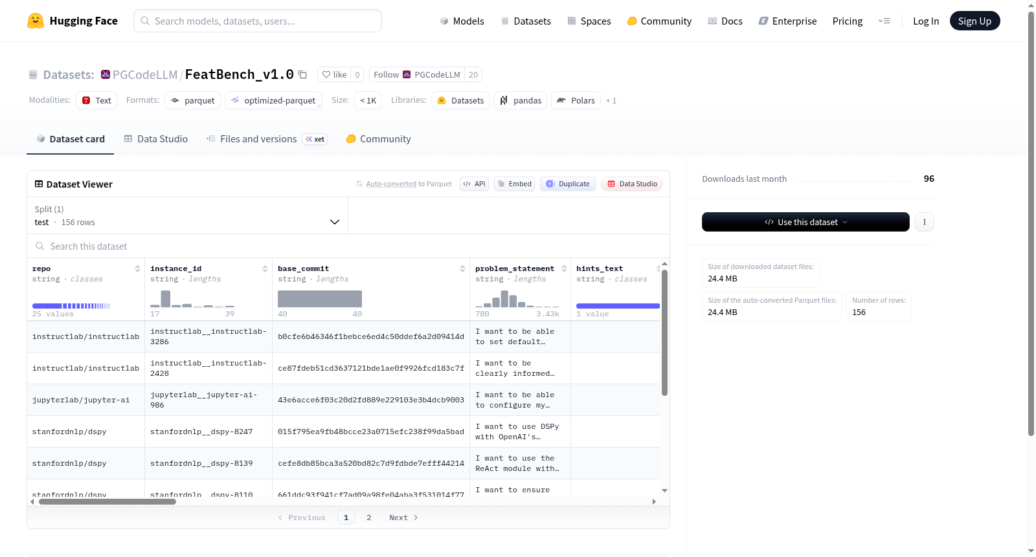1036x557 pixels.
Task: Focus the Search this dataset field
Action: click(348, 246)
